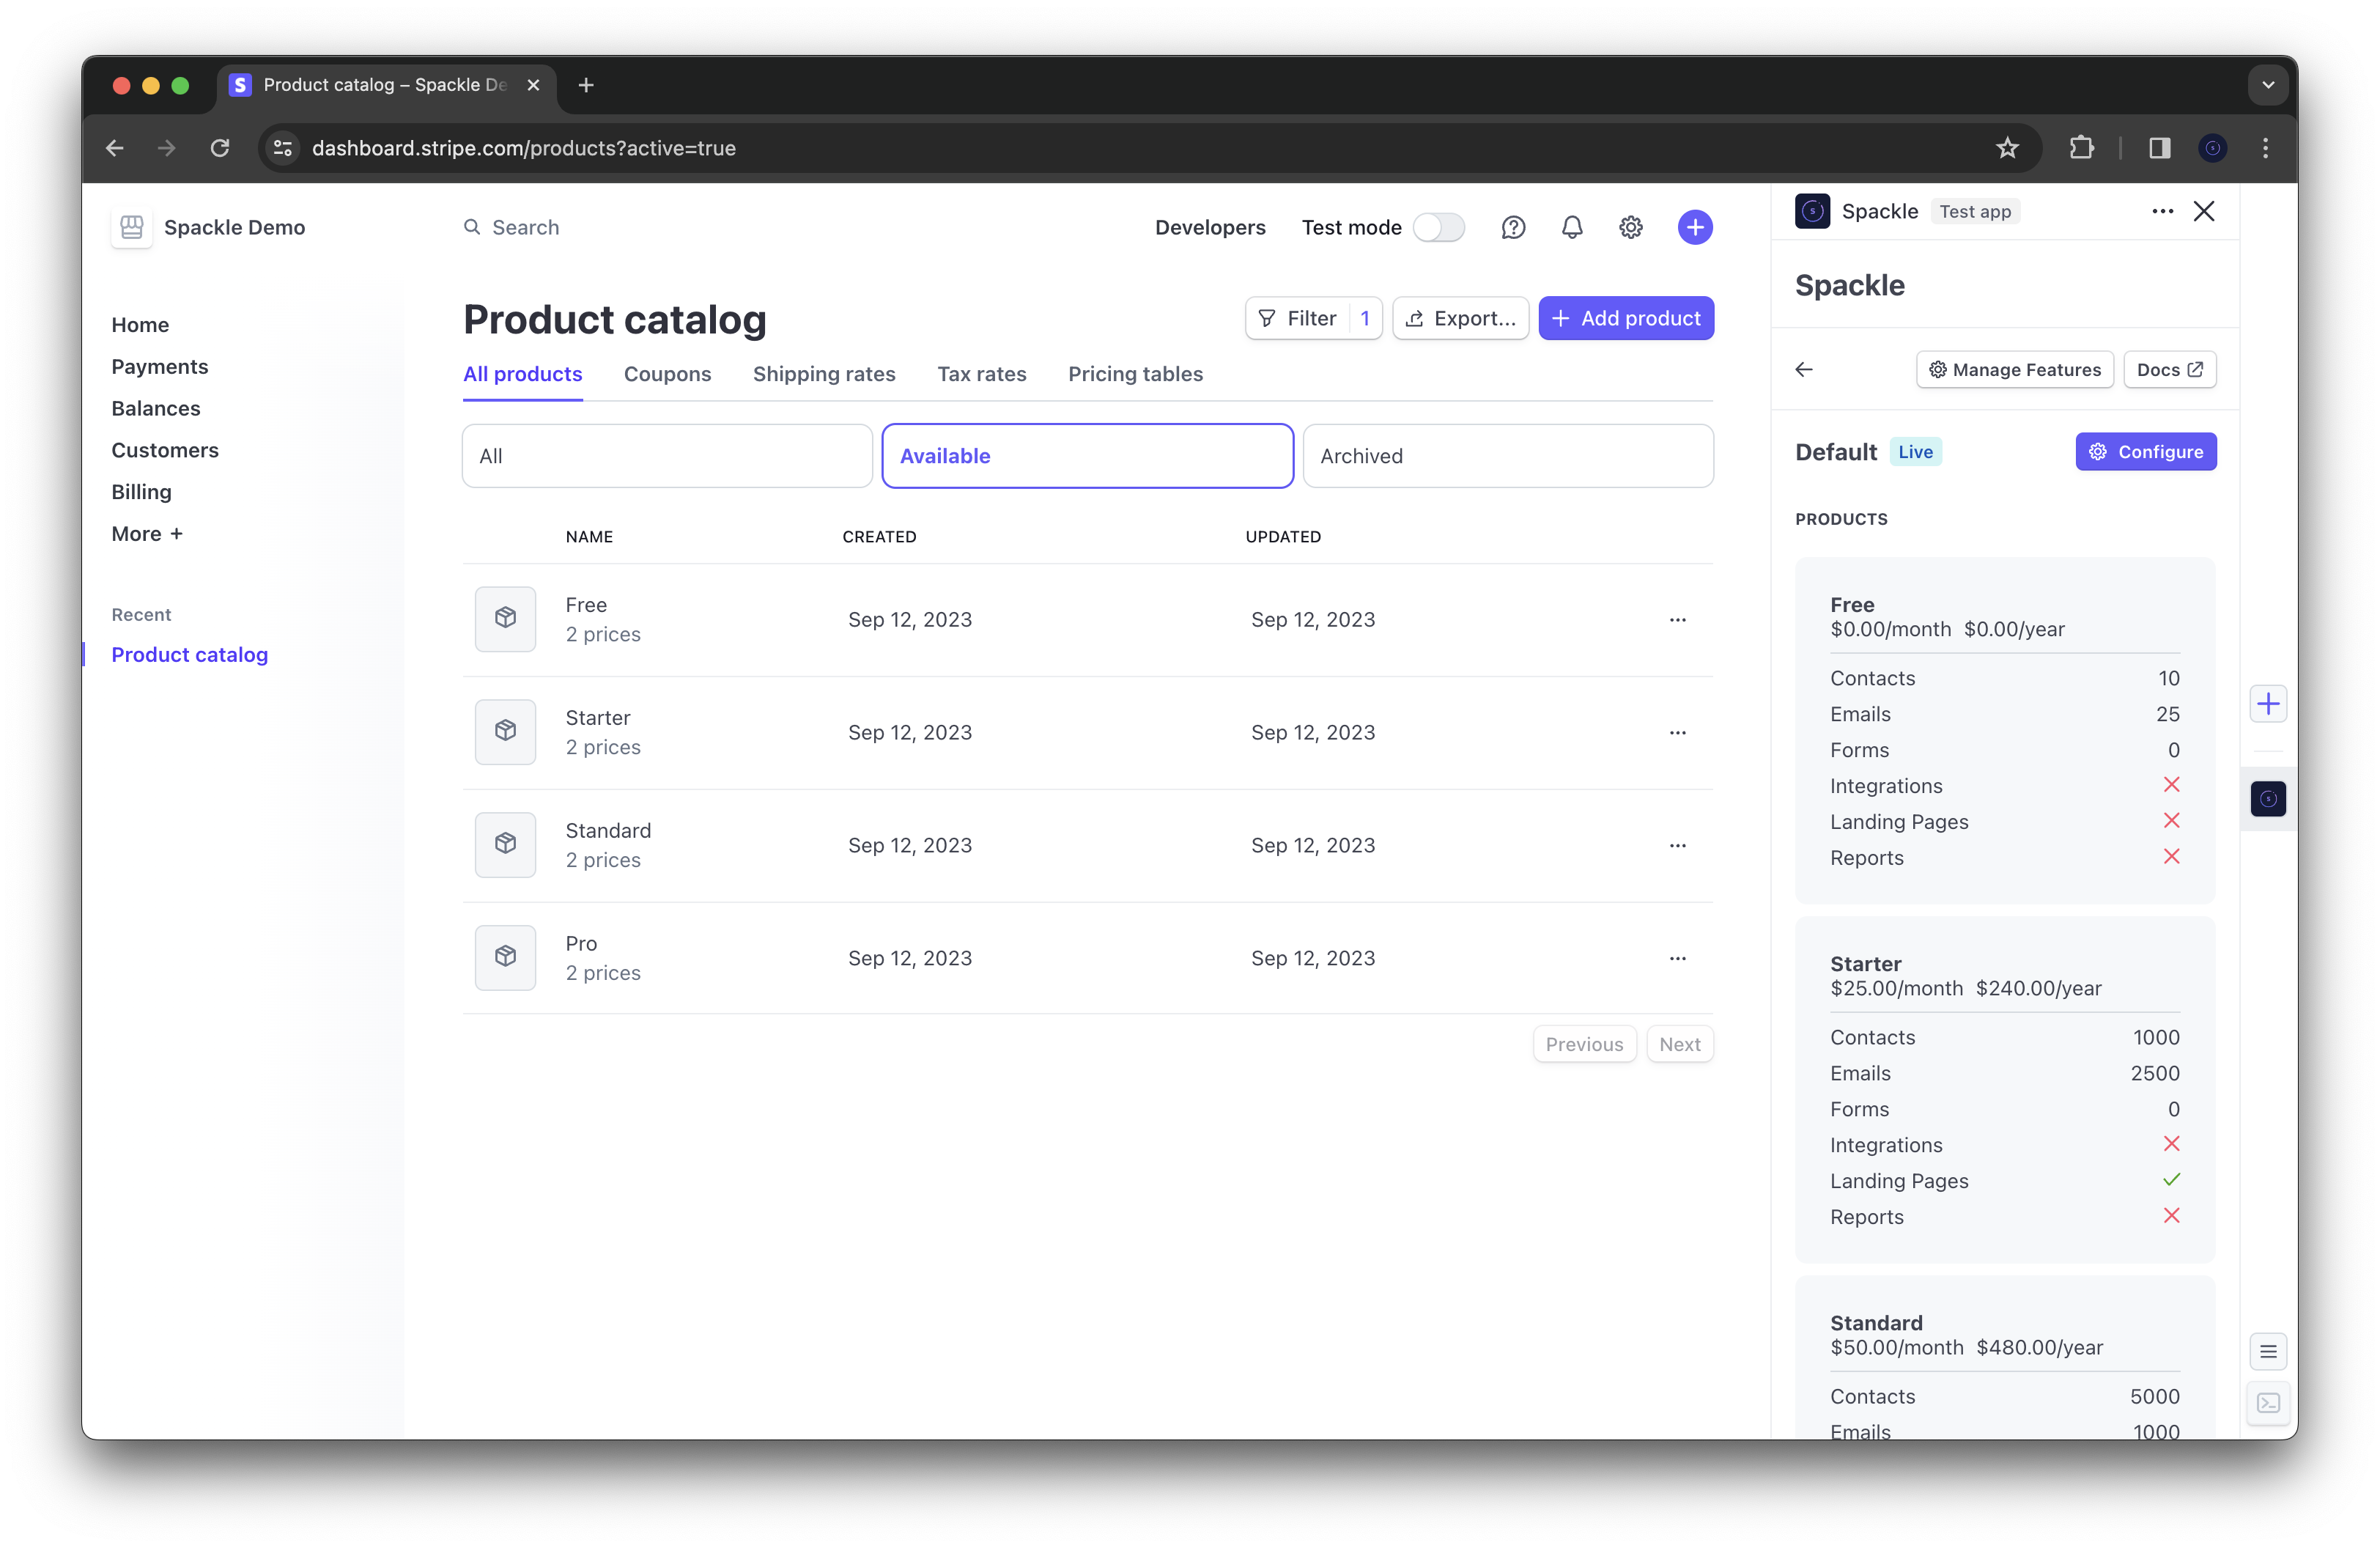Open the three-dot menu beside Spackle Test app
2380x1548 pixels.
coord(2162,211)
